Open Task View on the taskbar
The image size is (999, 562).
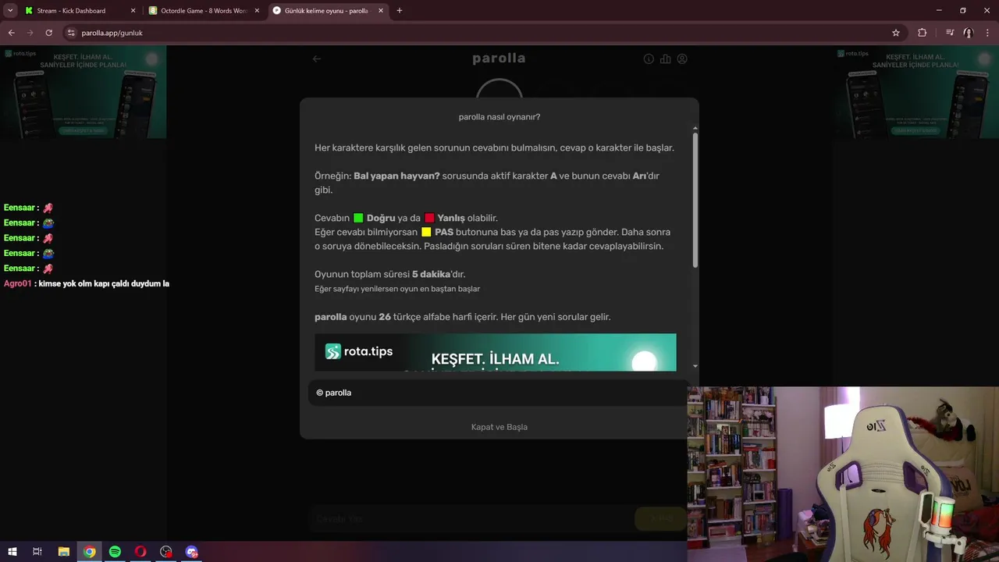pyautogui.click(x=37, y=552)
